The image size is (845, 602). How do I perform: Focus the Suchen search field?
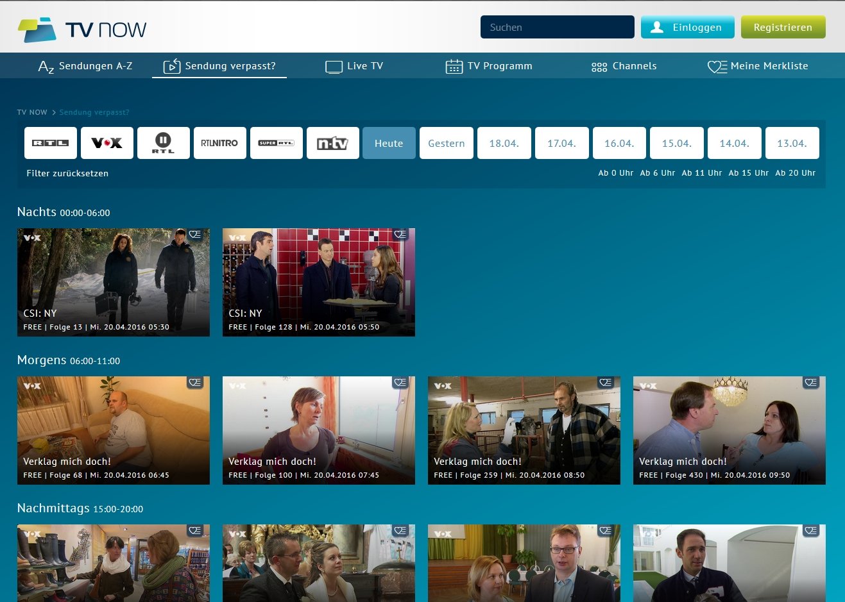click(558, 28)
